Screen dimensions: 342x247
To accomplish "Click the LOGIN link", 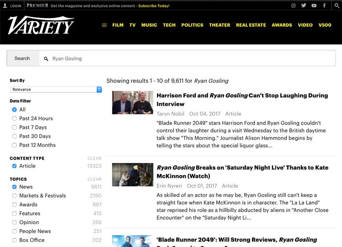I will click(16, 6).
